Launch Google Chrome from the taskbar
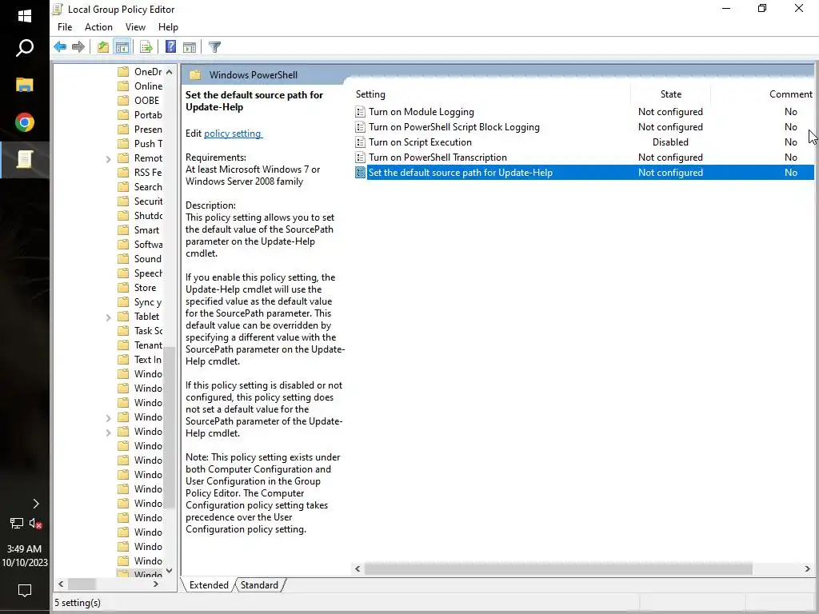Image resolution: width=819 pixels, height=614 pixels. coord(25,122)
